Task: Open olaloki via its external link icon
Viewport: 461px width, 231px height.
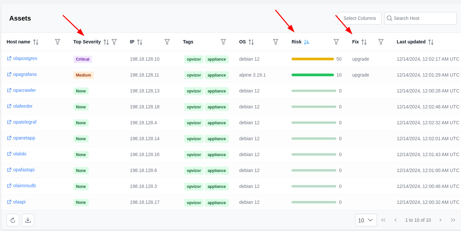Action: point(9,154)
